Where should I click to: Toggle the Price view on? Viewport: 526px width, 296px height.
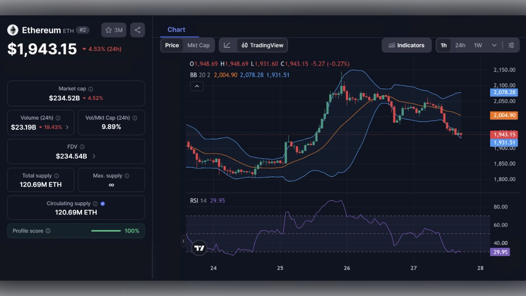click(x=172, y=45)
